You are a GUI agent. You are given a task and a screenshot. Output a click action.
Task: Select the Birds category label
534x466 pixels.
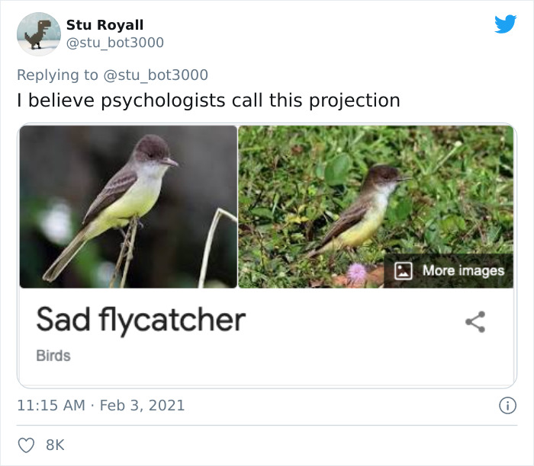click(53, 356)
